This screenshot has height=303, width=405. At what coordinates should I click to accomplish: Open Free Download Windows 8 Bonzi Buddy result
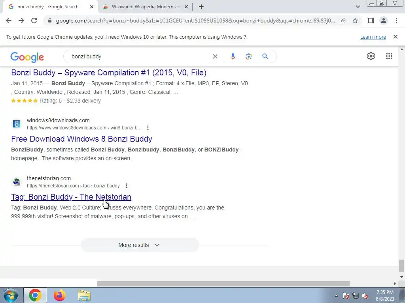pyautogui.click(x=81, y=139)
